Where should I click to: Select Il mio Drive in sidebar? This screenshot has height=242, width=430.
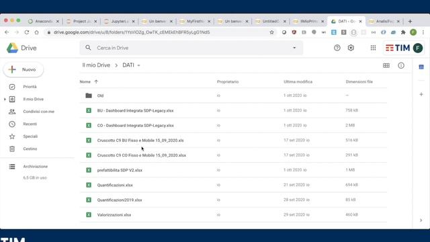point(33,99)
